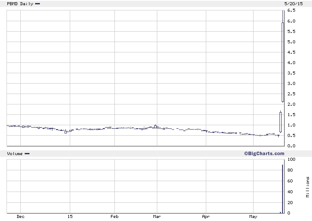Screen dimensions: 312x221
Task: Select the 2.5 price axis value
Action: tap(291, 94)
